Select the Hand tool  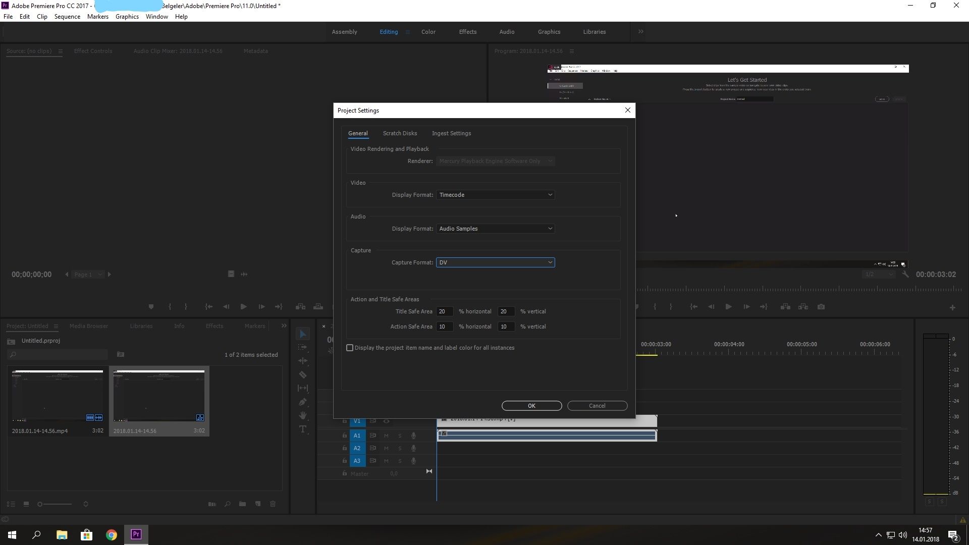(x=303, y=415)
